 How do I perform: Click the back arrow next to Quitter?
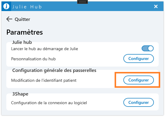coord(9,19)
